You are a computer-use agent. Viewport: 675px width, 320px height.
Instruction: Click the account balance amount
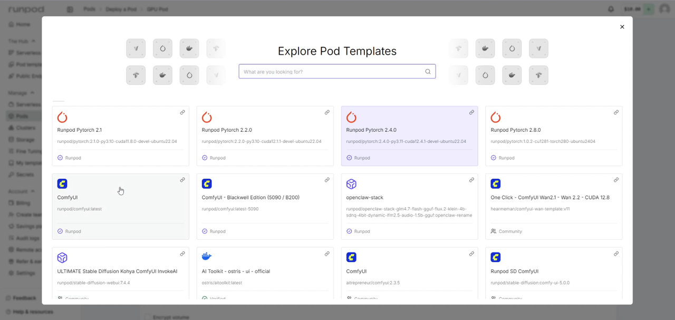click(632, 9)
